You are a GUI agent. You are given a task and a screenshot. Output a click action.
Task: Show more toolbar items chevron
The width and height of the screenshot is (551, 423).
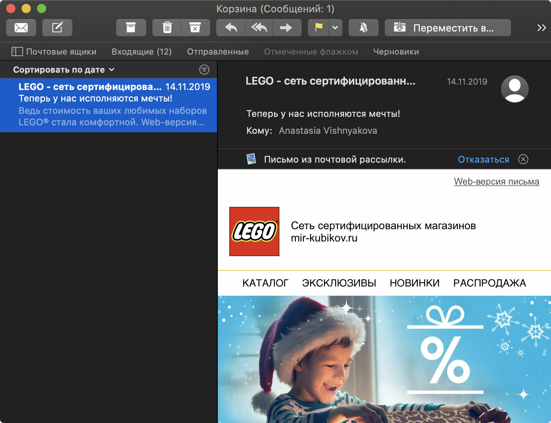pos(541,28)
